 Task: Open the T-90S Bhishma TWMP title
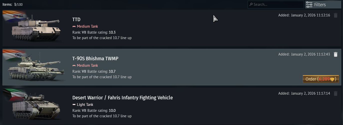(x=95, y=59)
